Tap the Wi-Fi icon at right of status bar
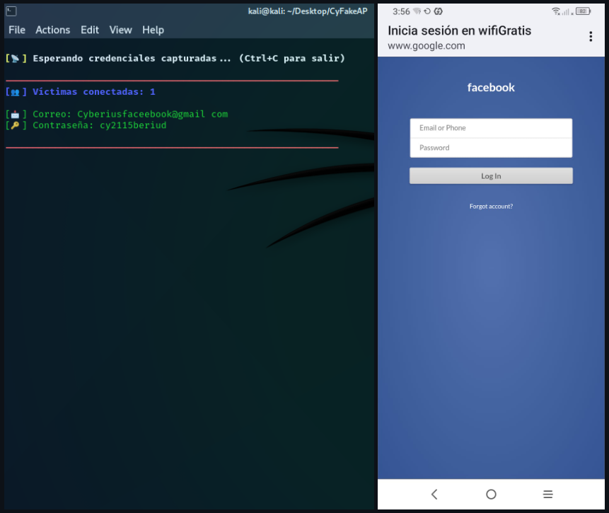The width and height of the screenshot is (609, 513). [x=556, y=11]
